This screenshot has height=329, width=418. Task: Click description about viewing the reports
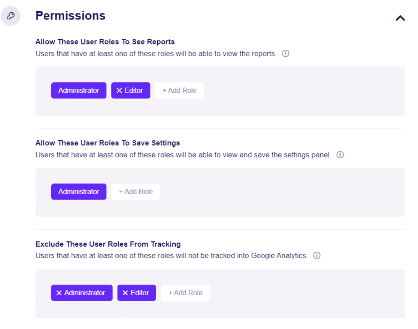[x=156, y=54]
